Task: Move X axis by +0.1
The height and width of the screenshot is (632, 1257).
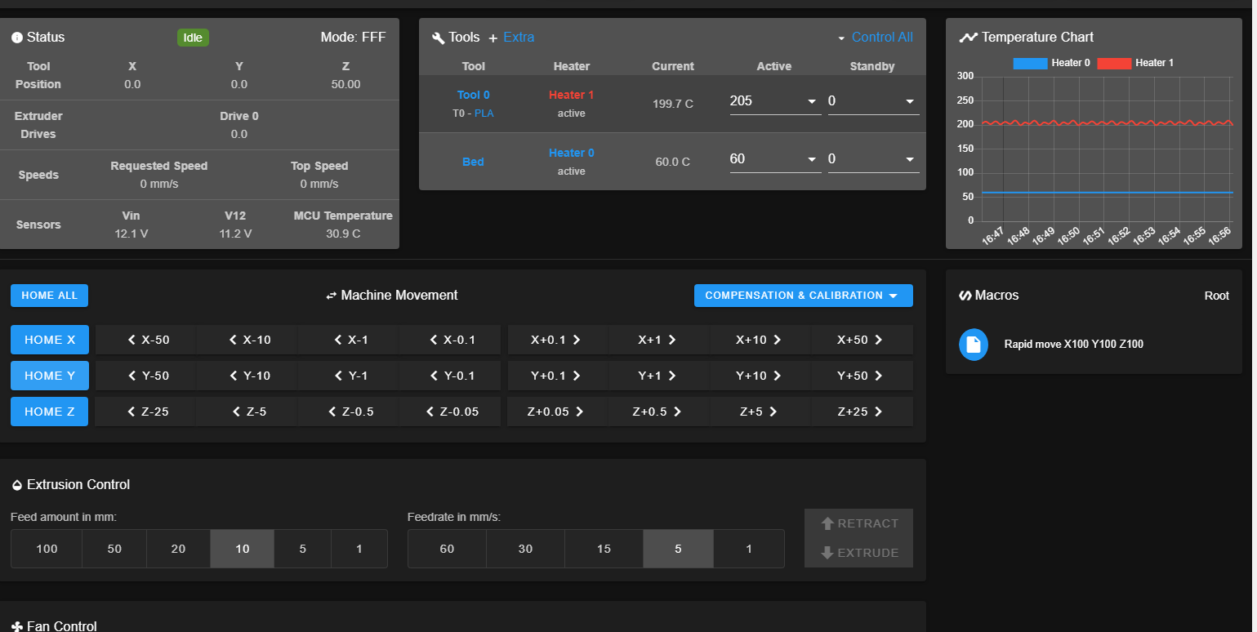Action: (x=558, y=340)
